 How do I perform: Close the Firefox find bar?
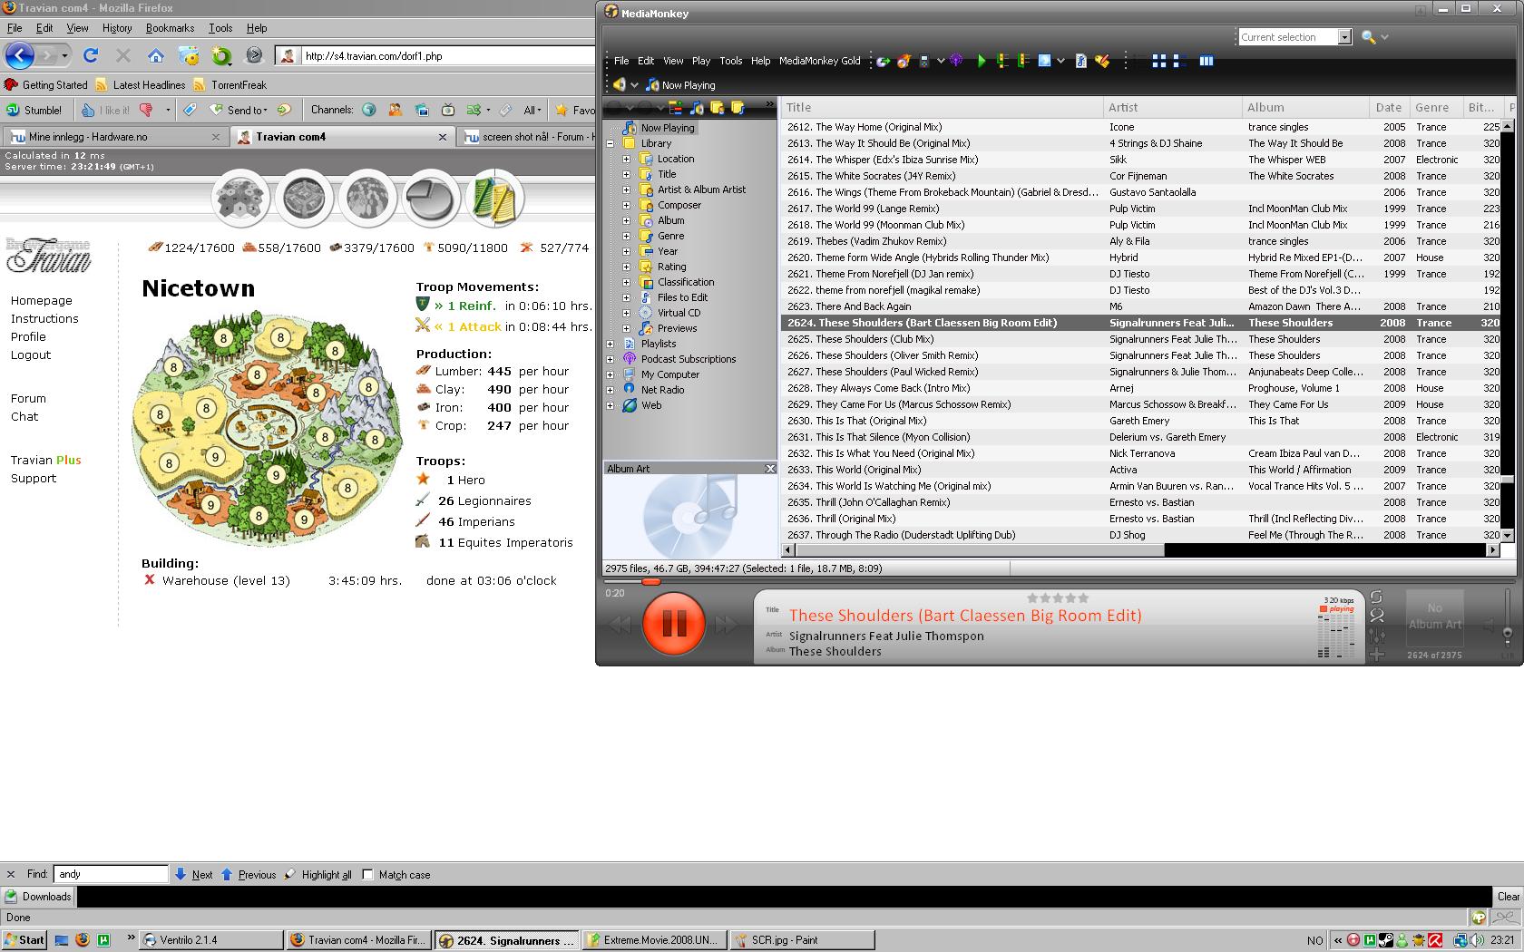(x=11, y=875)
